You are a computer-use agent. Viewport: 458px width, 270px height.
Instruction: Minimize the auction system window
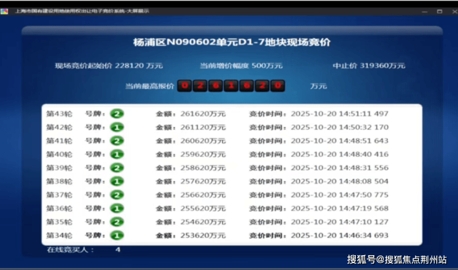coord(422,11)
